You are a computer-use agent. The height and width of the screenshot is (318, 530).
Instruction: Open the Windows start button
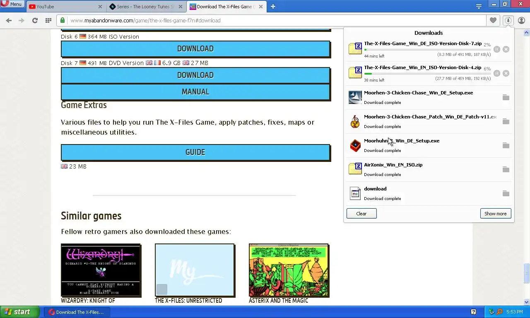19,312
